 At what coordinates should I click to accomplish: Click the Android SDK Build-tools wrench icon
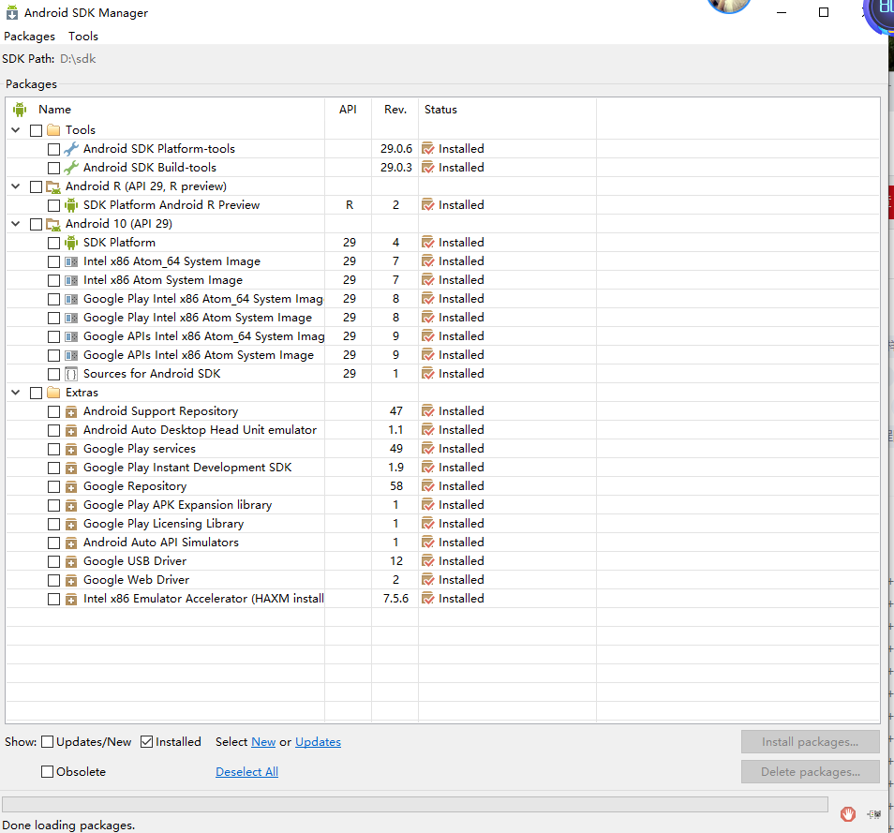[x=71, y=169]
